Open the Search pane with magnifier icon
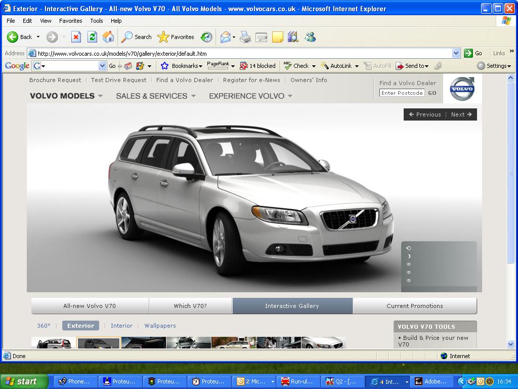 coord(136,37)
